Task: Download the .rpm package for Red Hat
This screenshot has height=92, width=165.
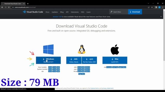Action: pos(89,60)
